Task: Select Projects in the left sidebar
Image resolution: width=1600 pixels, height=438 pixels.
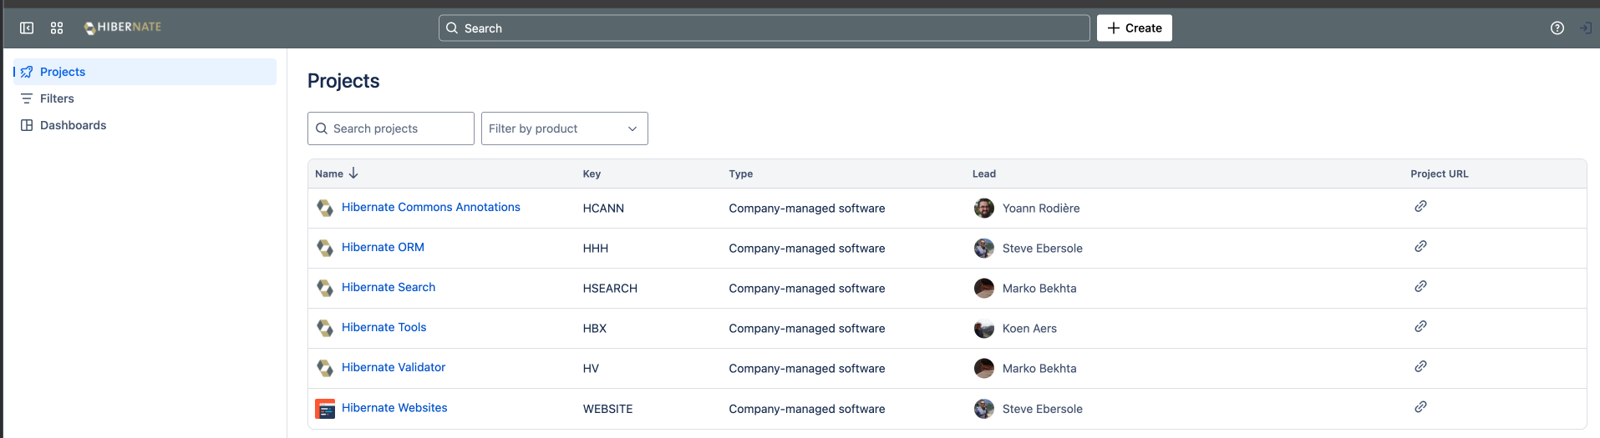Action: pyautogui.click(x=63, y=72)
